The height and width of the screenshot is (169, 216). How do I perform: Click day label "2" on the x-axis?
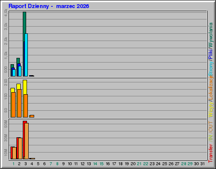pos(19,164)
